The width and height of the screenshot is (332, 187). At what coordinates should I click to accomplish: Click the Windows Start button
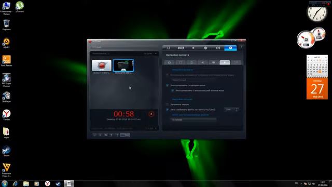click(5, 183)
